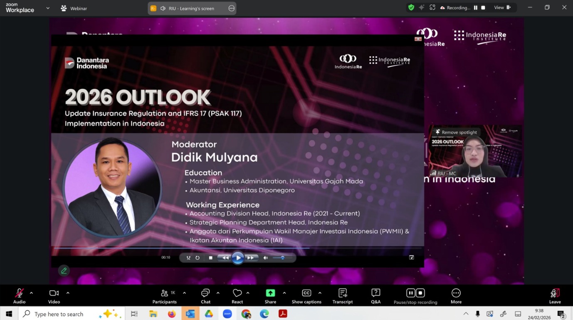Click Remove spotlight on video tile
Screen dimensions: 573x320
point(456,132)
